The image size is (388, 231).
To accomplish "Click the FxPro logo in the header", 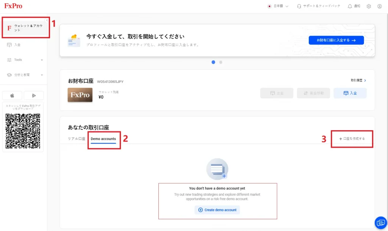I will click(x=13, y=6).
